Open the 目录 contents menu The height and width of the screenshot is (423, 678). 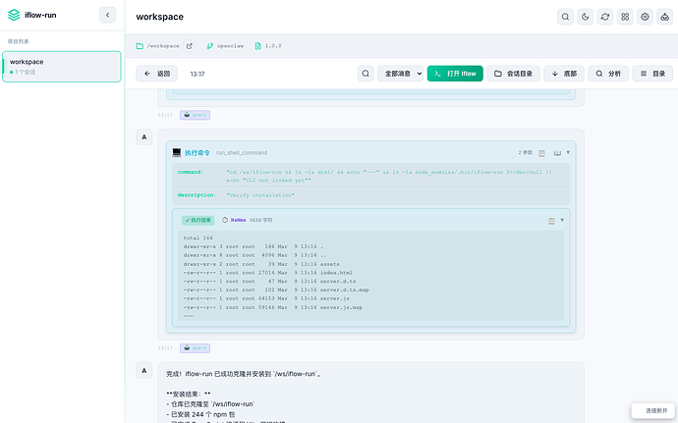(653, 74)
